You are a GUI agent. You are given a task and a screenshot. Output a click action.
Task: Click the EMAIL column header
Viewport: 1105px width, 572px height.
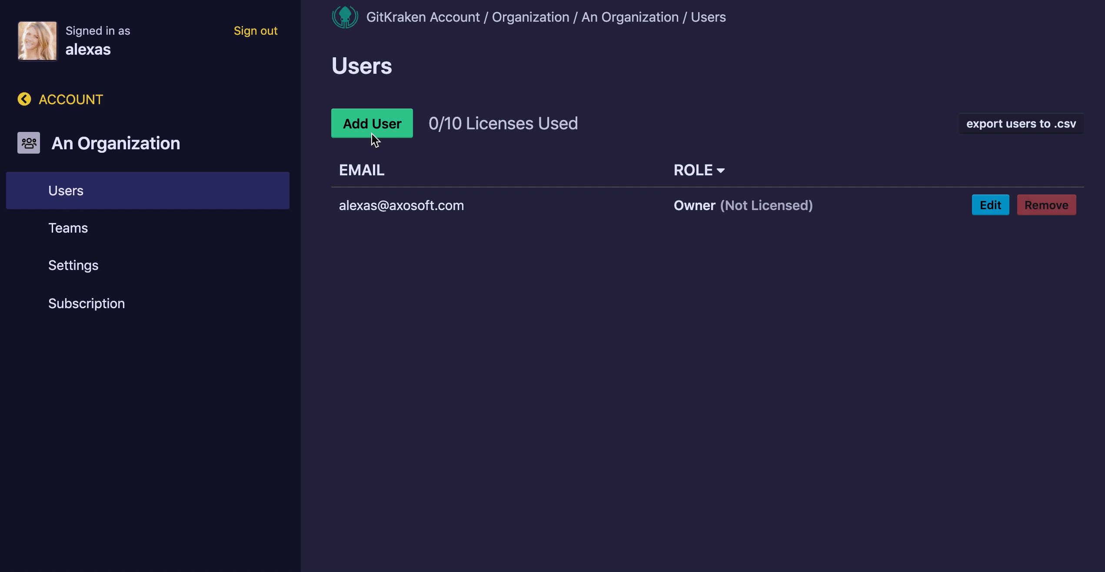(362, 170)
